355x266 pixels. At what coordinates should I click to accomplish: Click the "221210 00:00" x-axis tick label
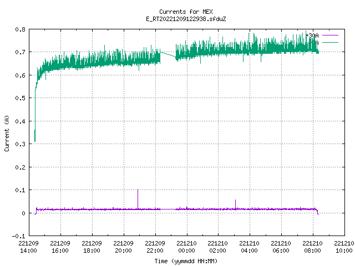click(x=186, y=247)
